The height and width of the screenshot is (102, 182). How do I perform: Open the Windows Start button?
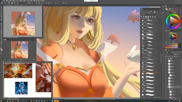1,101
